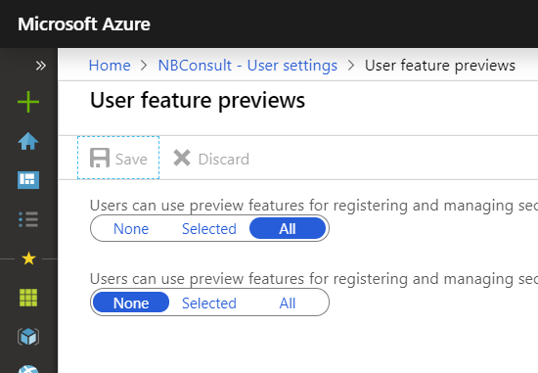Click the Microsoft Azure portal title
Screen dimensions: 538x373
[x=84, y=24]
